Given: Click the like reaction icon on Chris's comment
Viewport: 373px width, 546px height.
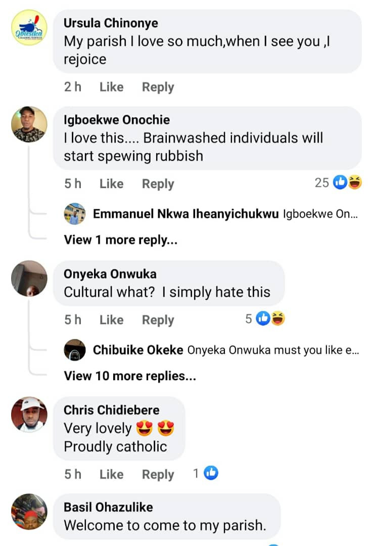Looking at the screenshot, I should (211, 473).
